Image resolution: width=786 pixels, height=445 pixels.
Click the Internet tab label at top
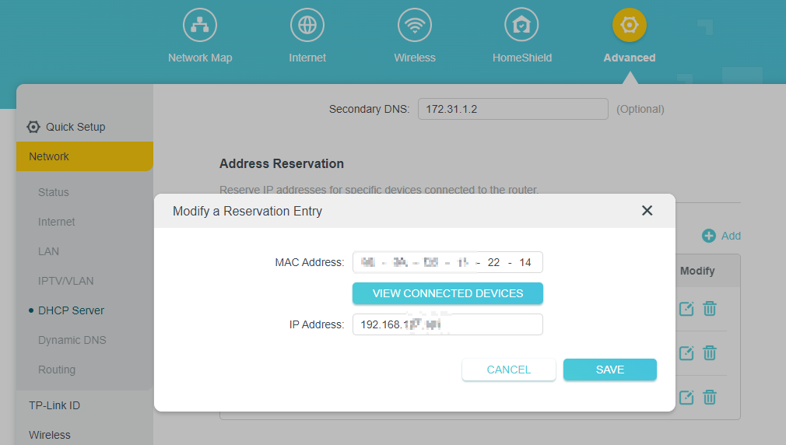point(307,58)
